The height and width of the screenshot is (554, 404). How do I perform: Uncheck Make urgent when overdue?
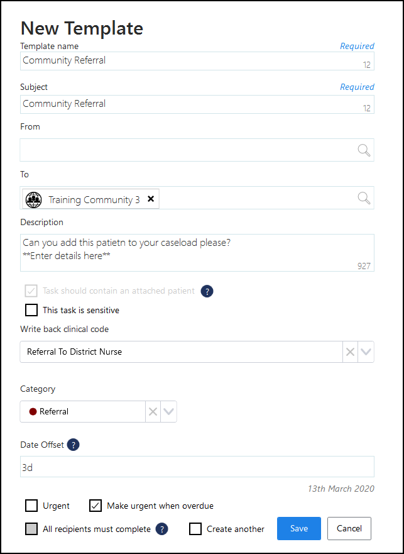(96, 506)
